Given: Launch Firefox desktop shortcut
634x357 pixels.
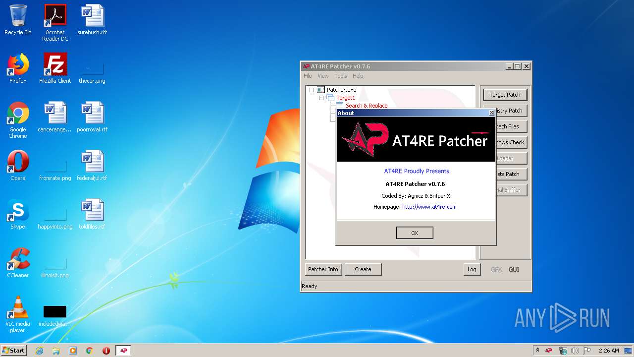Looking at the screenshot, I should pos(18,68).
